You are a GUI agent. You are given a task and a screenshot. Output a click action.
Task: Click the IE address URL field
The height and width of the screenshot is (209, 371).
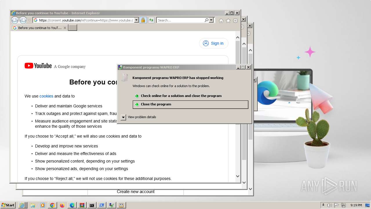(86, 20)
